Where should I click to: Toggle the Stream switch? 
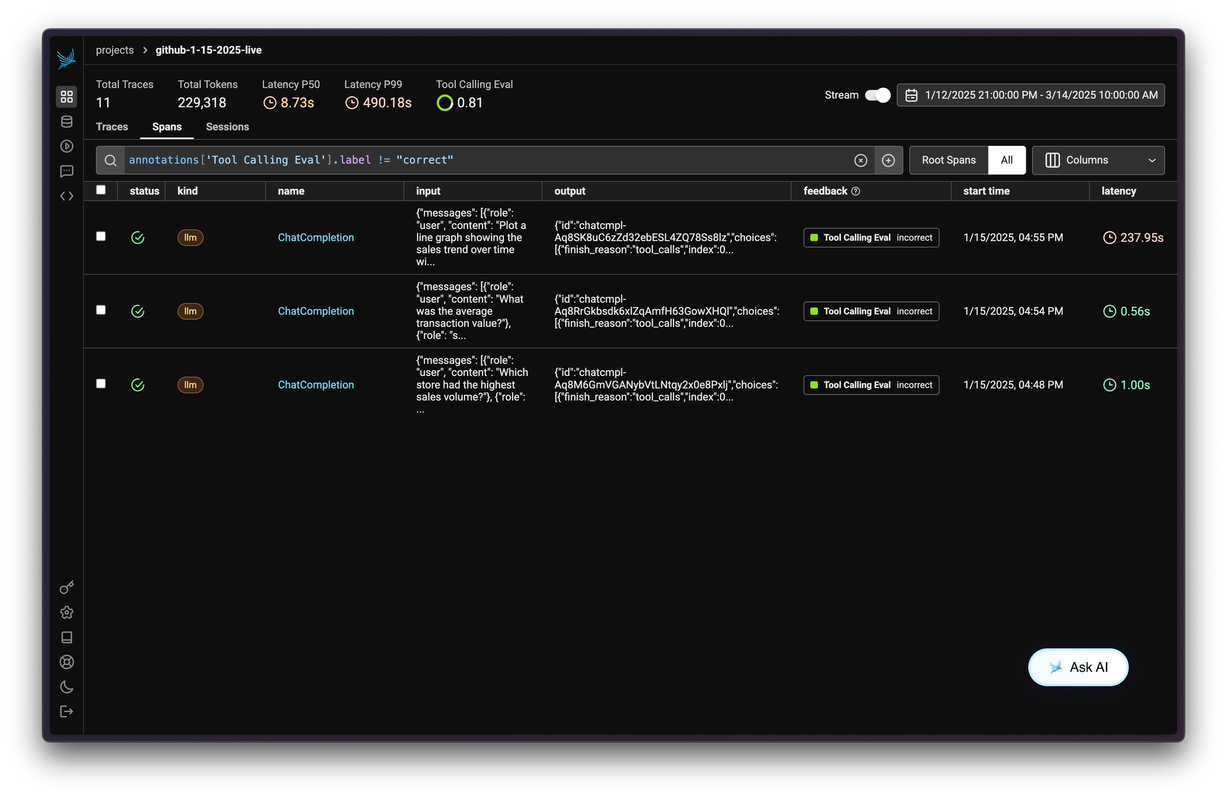(x=877, y=95)
